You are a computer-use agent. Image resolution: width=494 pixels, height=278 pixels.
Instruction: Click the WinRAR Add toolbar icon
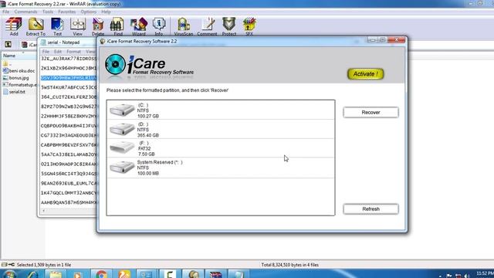point(14,26)
